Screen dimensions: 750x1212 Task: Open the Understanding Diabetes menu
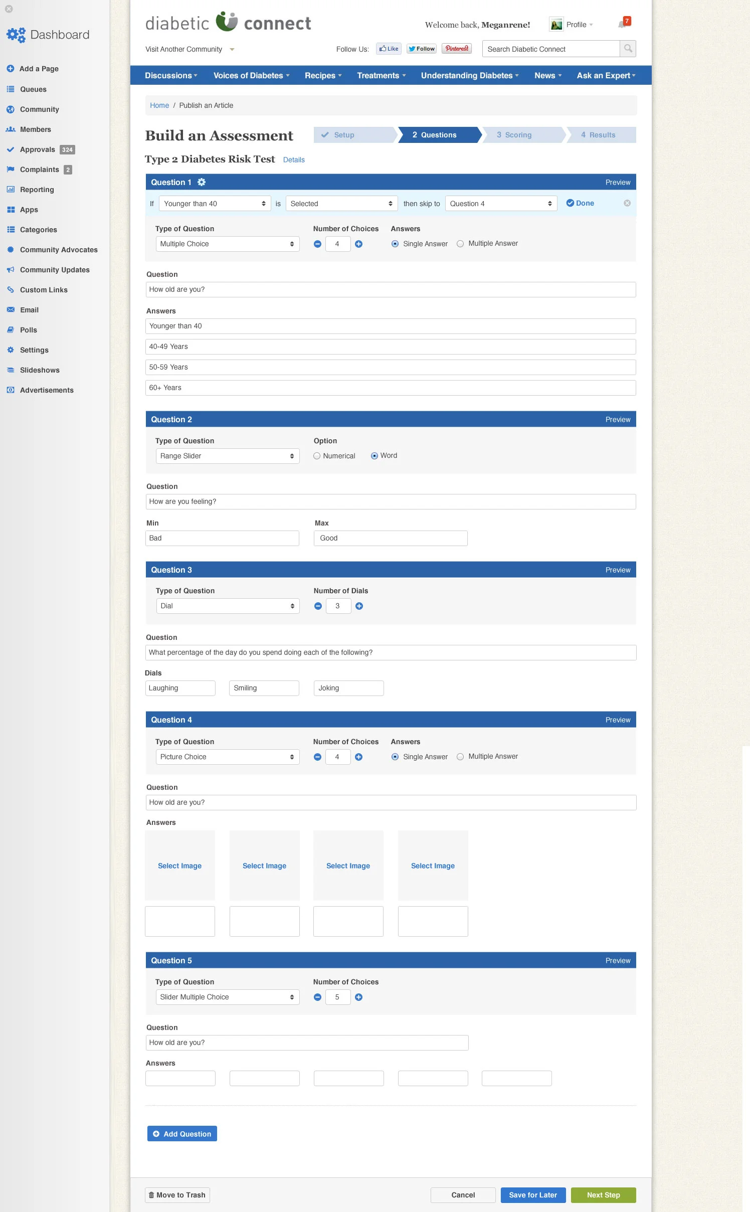point(470,75)
